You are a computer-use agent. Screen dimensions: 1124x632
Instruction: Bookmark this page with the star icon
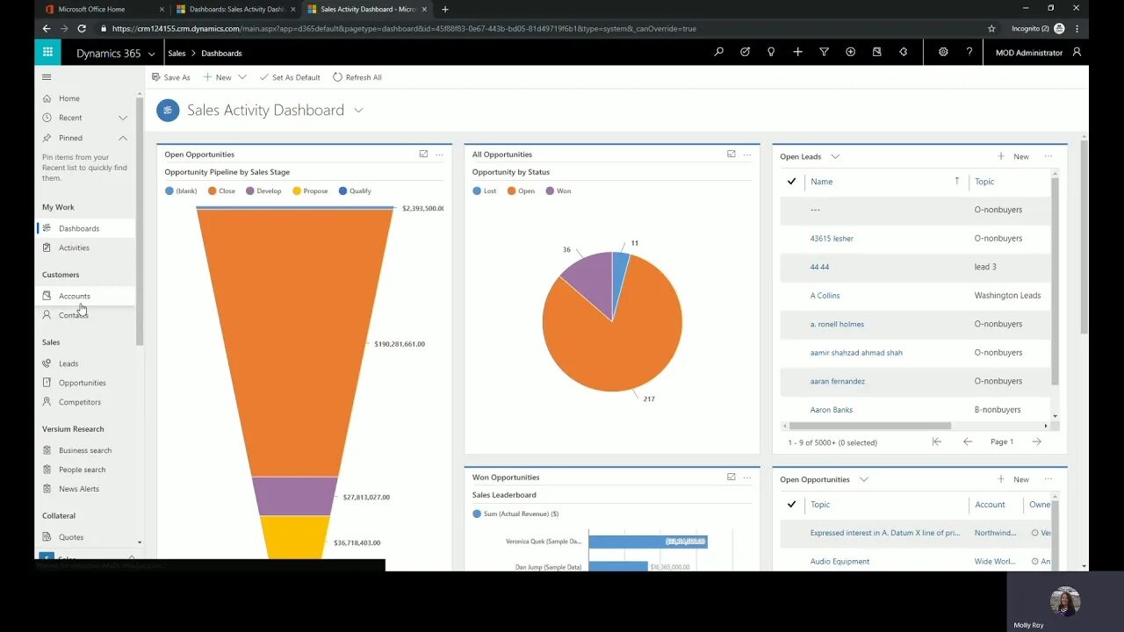click(x=991, y=28)
